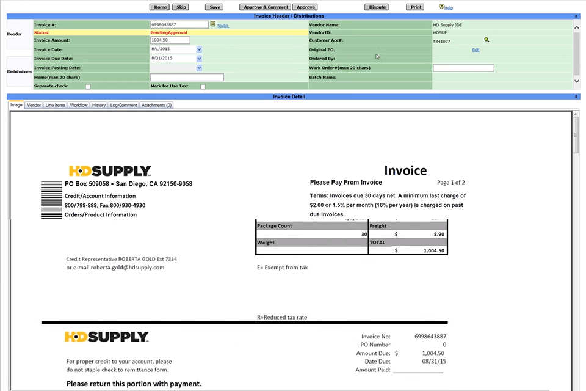Open the Invoice Posting Date dropdown
Screen dimensions: 586x391
[x=199, y=68]
